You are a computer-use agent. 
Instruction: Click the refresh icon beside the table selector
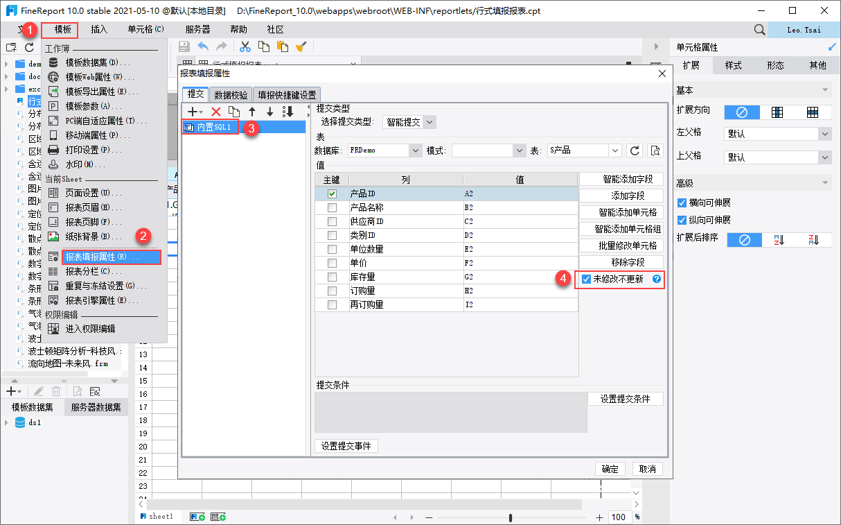coord(635,150)
